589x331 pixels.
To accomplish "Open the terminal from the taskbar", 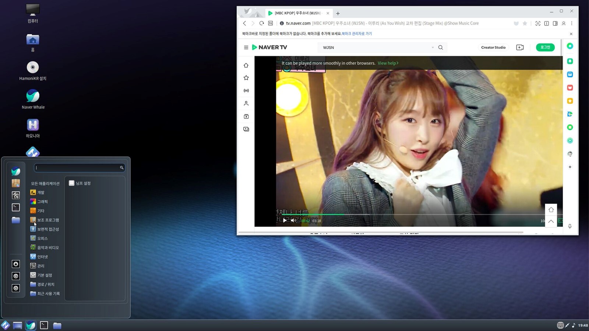I will pyautogui.click(x=44, y=325).
